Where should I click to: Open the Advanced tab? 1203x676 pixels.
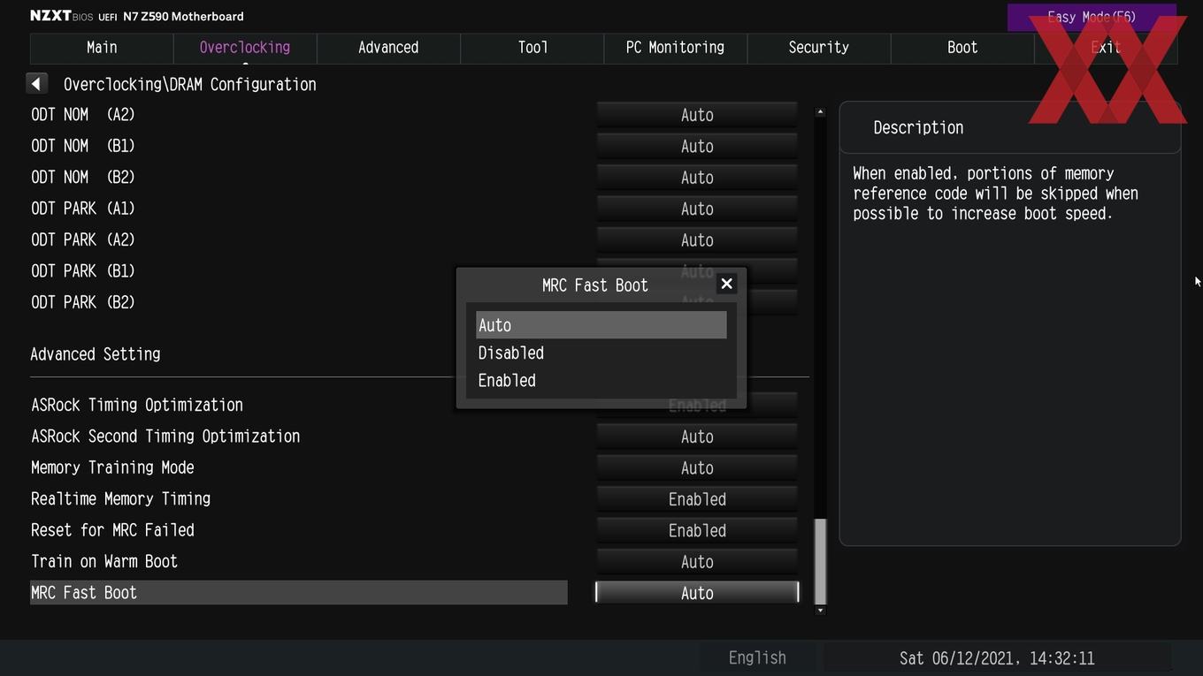pos(388,48)
